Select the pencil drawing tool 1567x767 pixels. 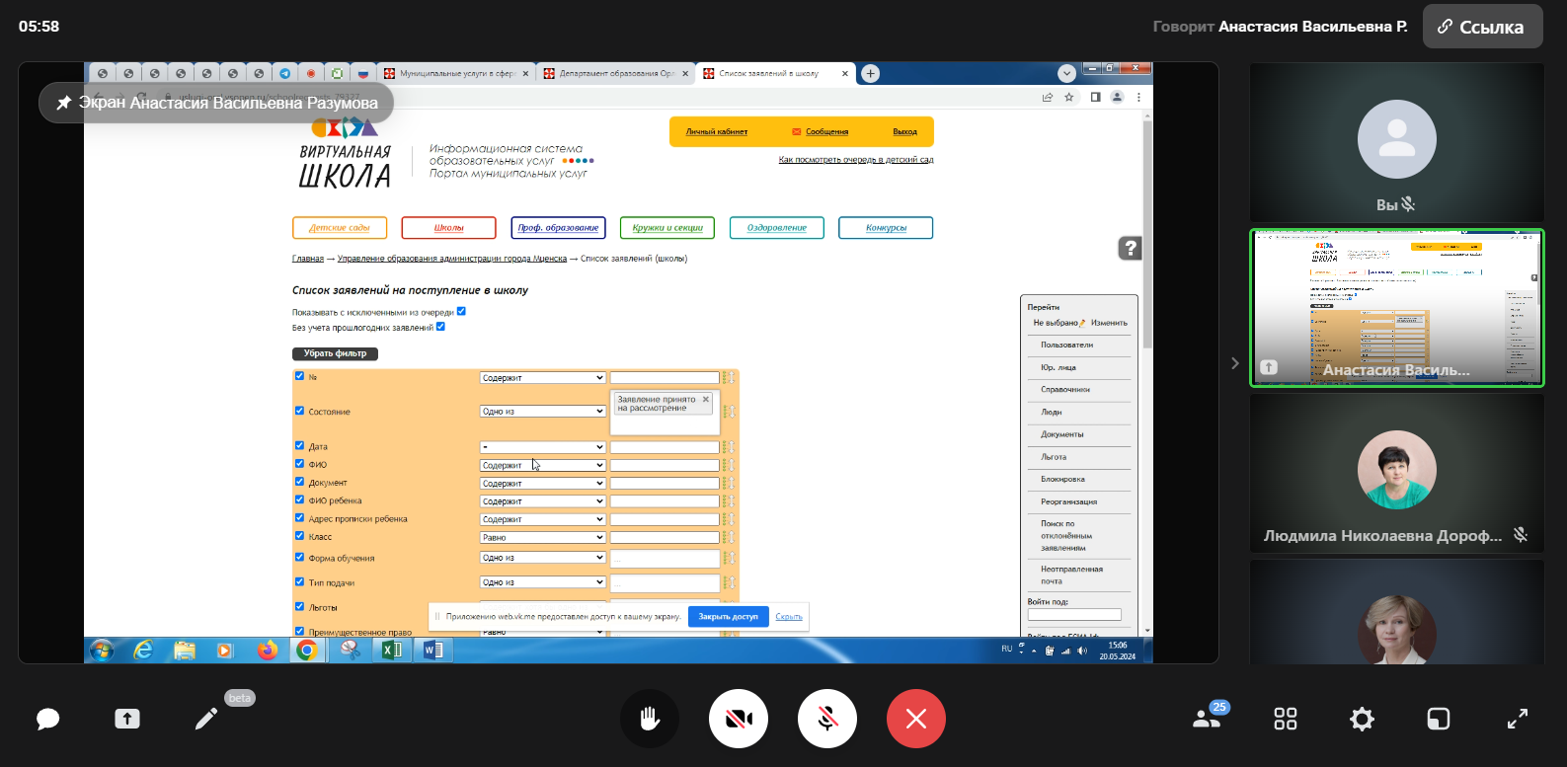click(x=206, y=719)
